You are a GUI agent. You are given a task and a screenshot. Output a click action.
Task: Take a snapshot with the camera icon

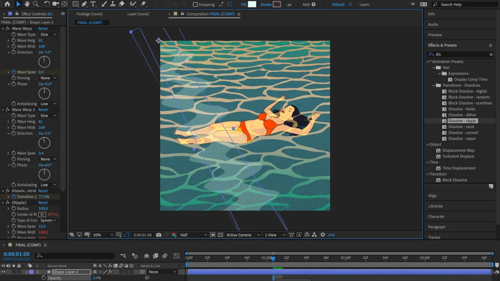(x=159, y=235)
